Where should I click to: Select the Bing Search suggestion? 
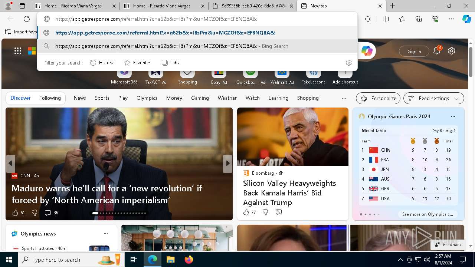coord(197,46)
